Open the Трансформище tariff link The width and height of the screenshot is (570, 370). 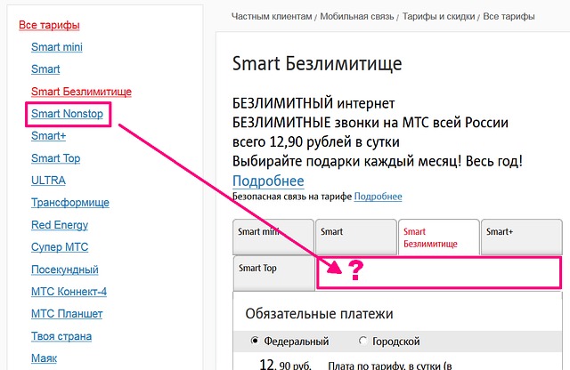click(70, 203)
